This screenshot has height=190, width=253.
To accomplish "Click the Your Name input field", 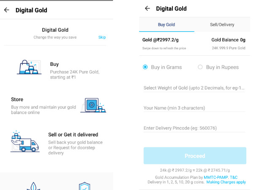I will (194, 108).
